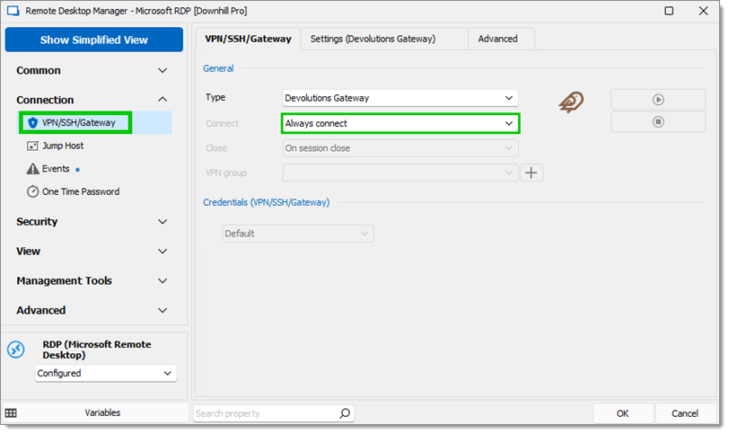The height and width of the screenshot is (434, 729).
Task: Expand the Security section
Action: click(x=92, y=222)
